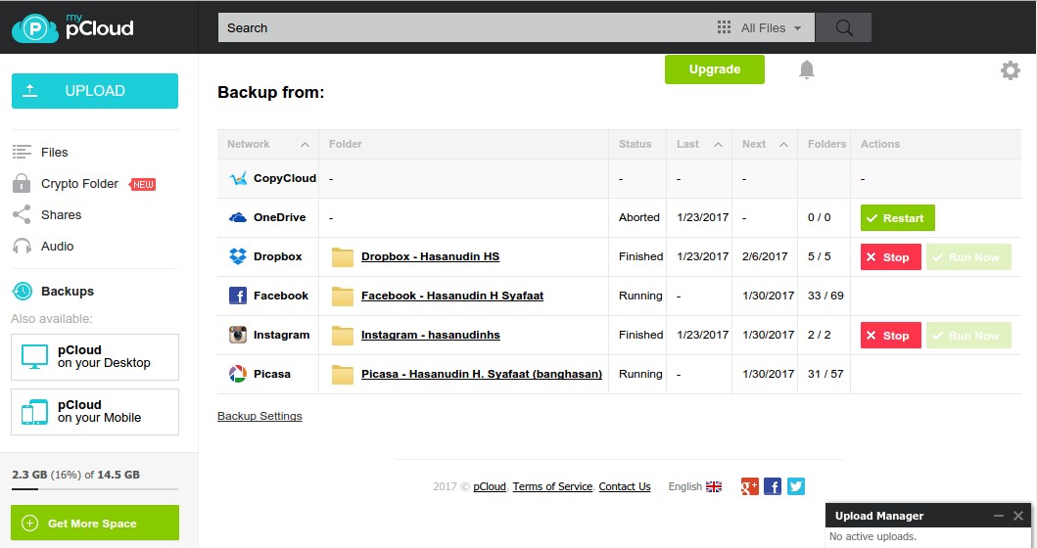
Task: Open pCloud on your Mobile card
Action: pyautogui.click(x=95, y=412)
